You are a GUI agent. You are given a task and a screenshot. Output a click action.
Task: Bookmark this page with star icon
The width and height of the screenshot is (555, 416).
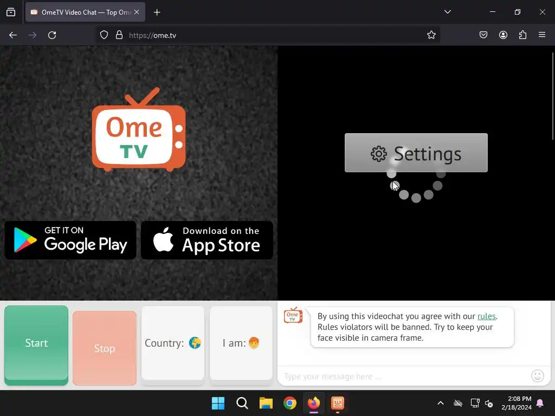pos(431,35)
